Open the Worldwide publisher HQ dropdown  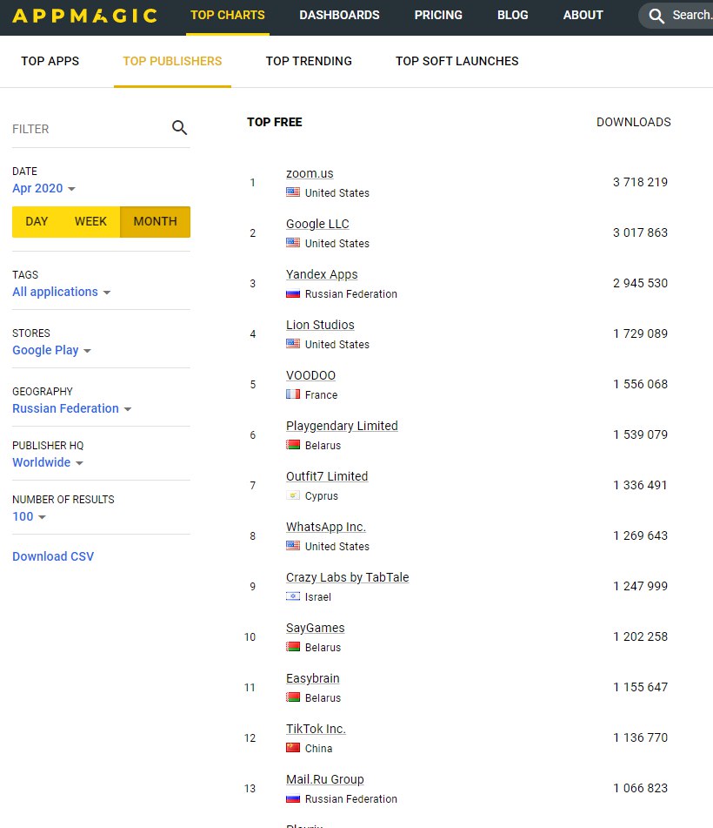pos(48,462)
